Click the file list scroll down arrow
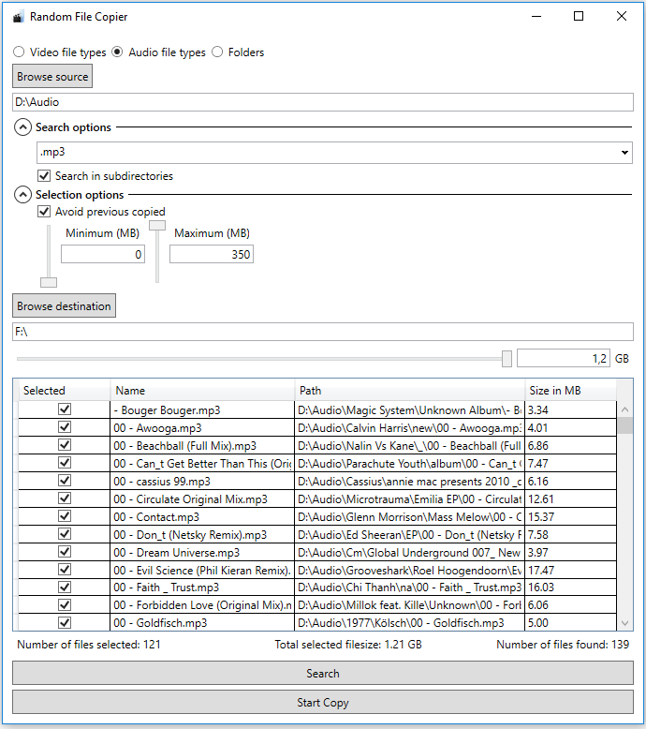The height and width of the screenshot is (729, 646). point(625,623)
